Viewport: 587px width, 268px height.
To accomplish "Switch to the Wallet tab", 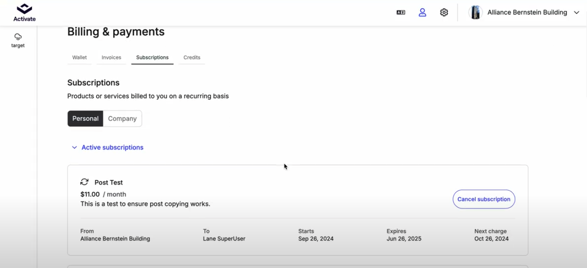I will tap(80, 57).
